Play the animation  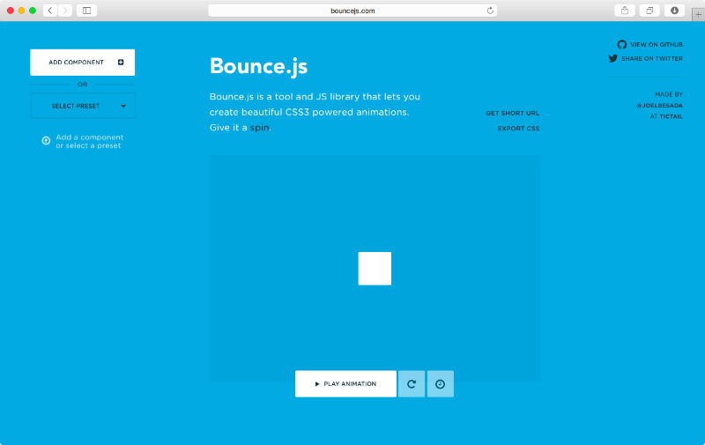(x=345, y=384)
